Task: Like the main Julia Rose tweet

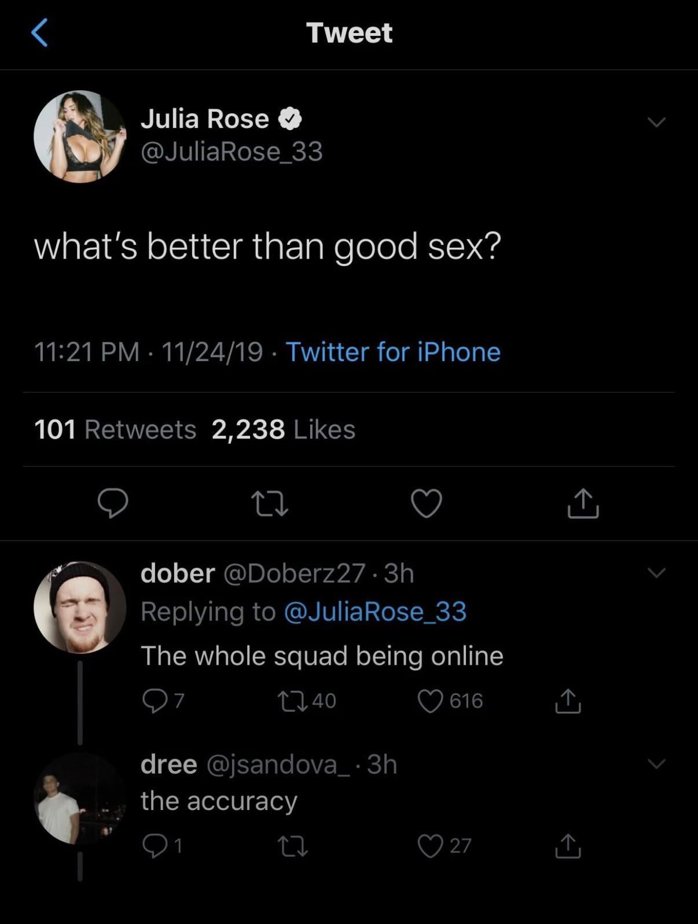Action: click(427, 503)
